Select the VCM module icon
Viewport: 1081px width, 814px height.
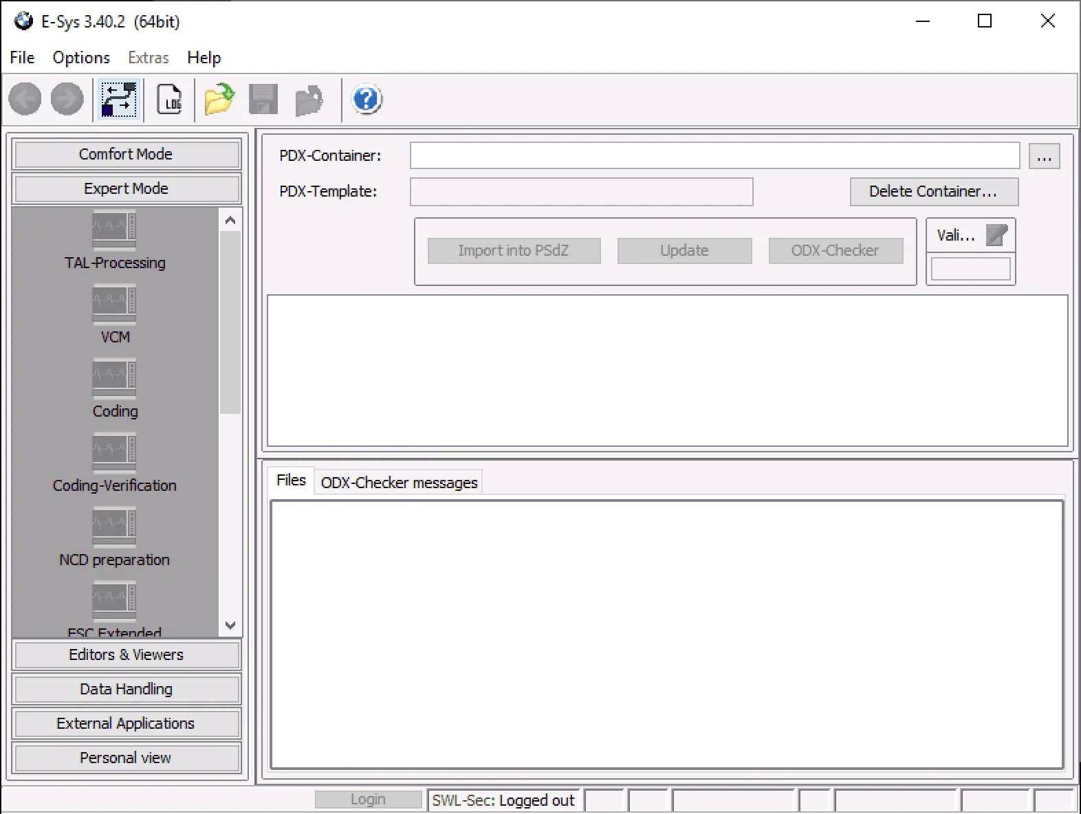tap(114, 305)
